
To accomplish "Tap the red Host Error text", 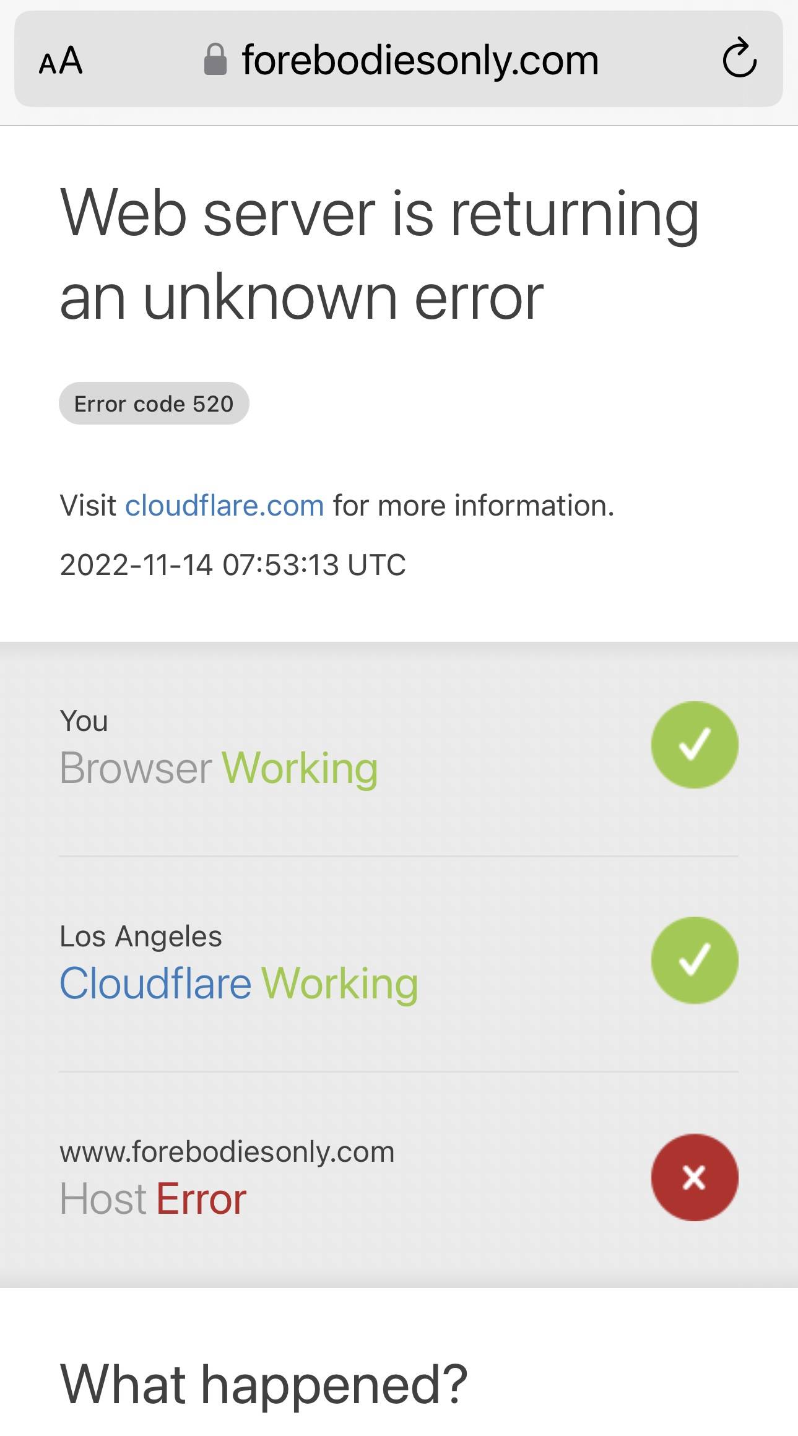I will point(201,1199).
